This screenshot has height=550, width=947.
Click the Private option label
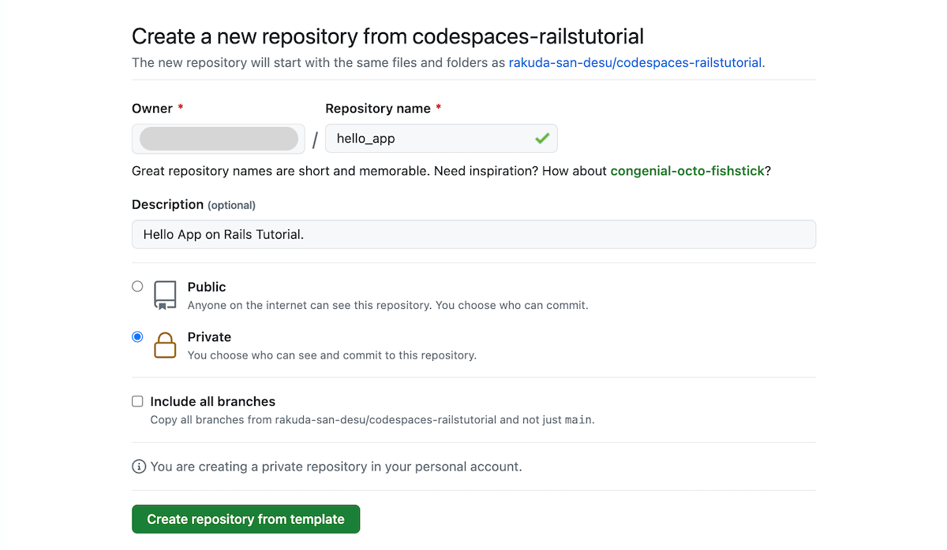(209, 336)
